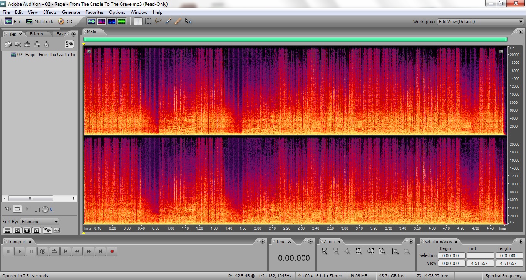This screenshot has height=280, width=526.
Task: Toggle the loop play button in Files panel
Action: click(x=17, y=209)
